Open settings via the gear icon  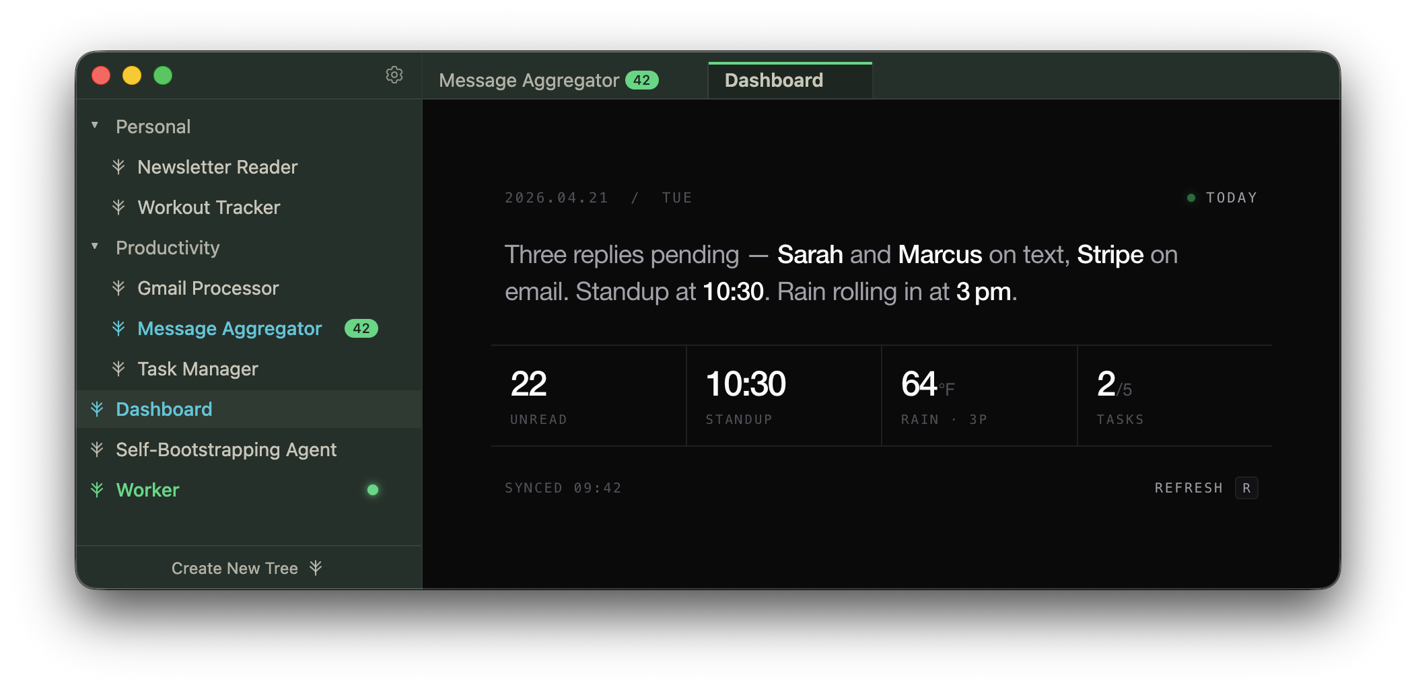coord(394,75)
